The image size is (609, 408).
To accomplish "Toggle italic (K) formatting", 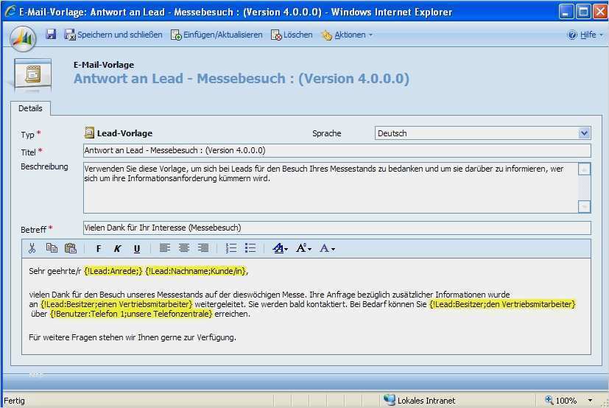I will click(117, 249).
